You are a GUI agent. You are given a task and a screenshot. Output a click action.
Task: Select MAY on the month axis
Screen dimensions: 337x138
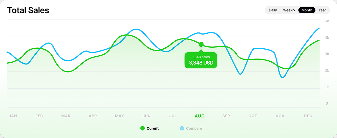point(119,116)
